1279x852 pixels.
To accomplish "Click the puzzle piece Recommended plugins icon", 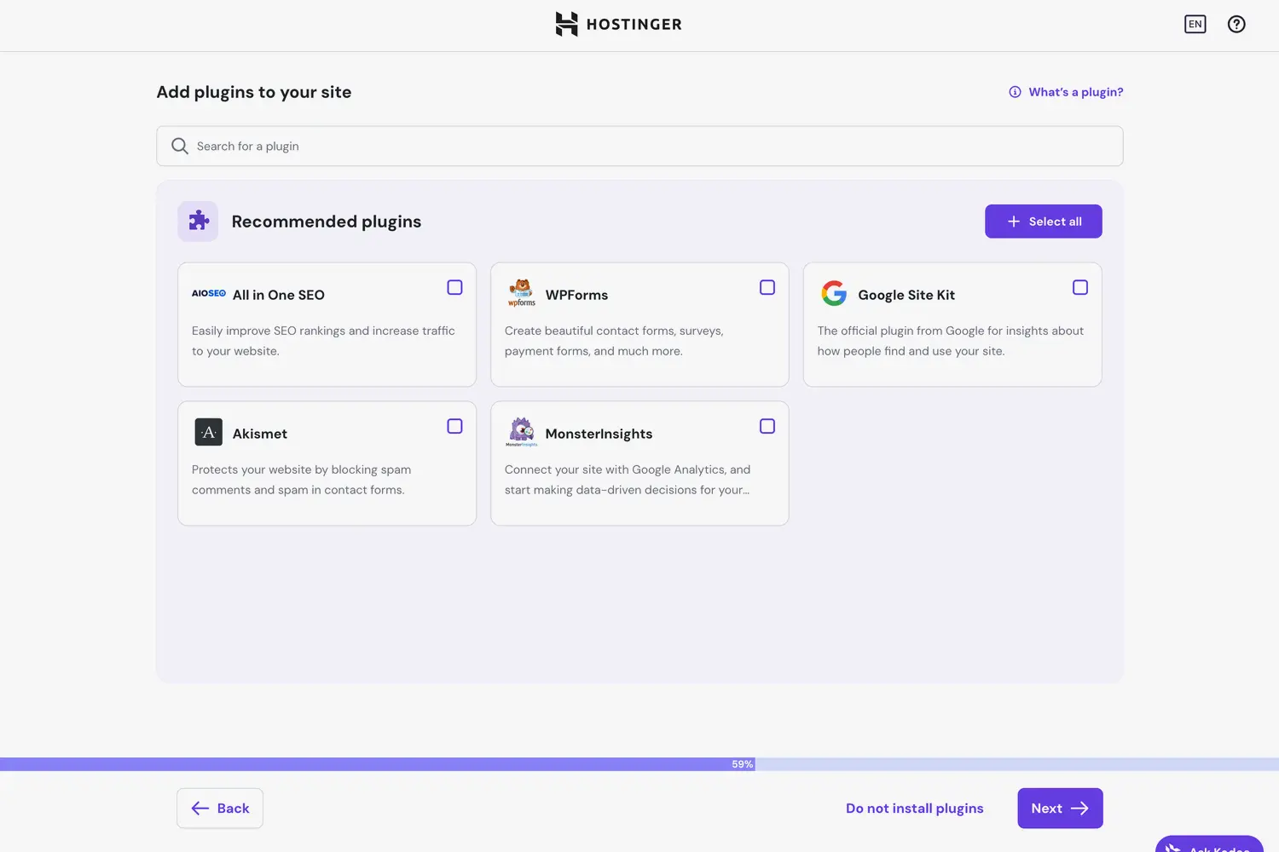I will 198,222.
